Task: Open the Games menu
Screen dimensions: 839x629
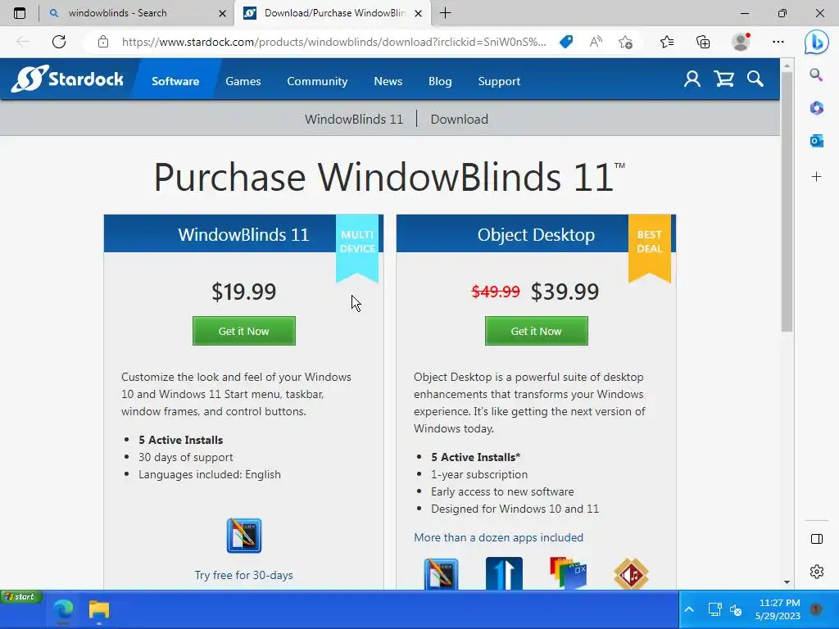Action: point(243,81)
